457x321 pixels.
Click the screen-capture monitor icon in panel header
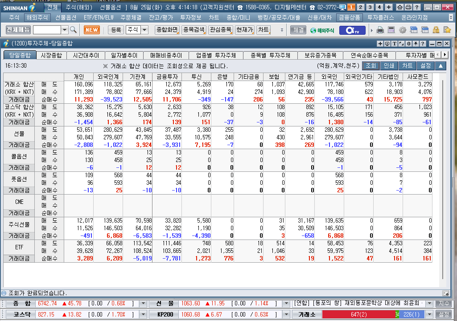pos(387,44)
